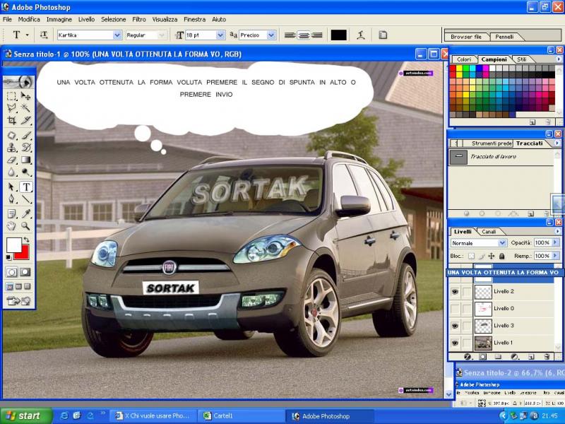
Task: Switch to Standard editing mode
Action: (11, 272)
